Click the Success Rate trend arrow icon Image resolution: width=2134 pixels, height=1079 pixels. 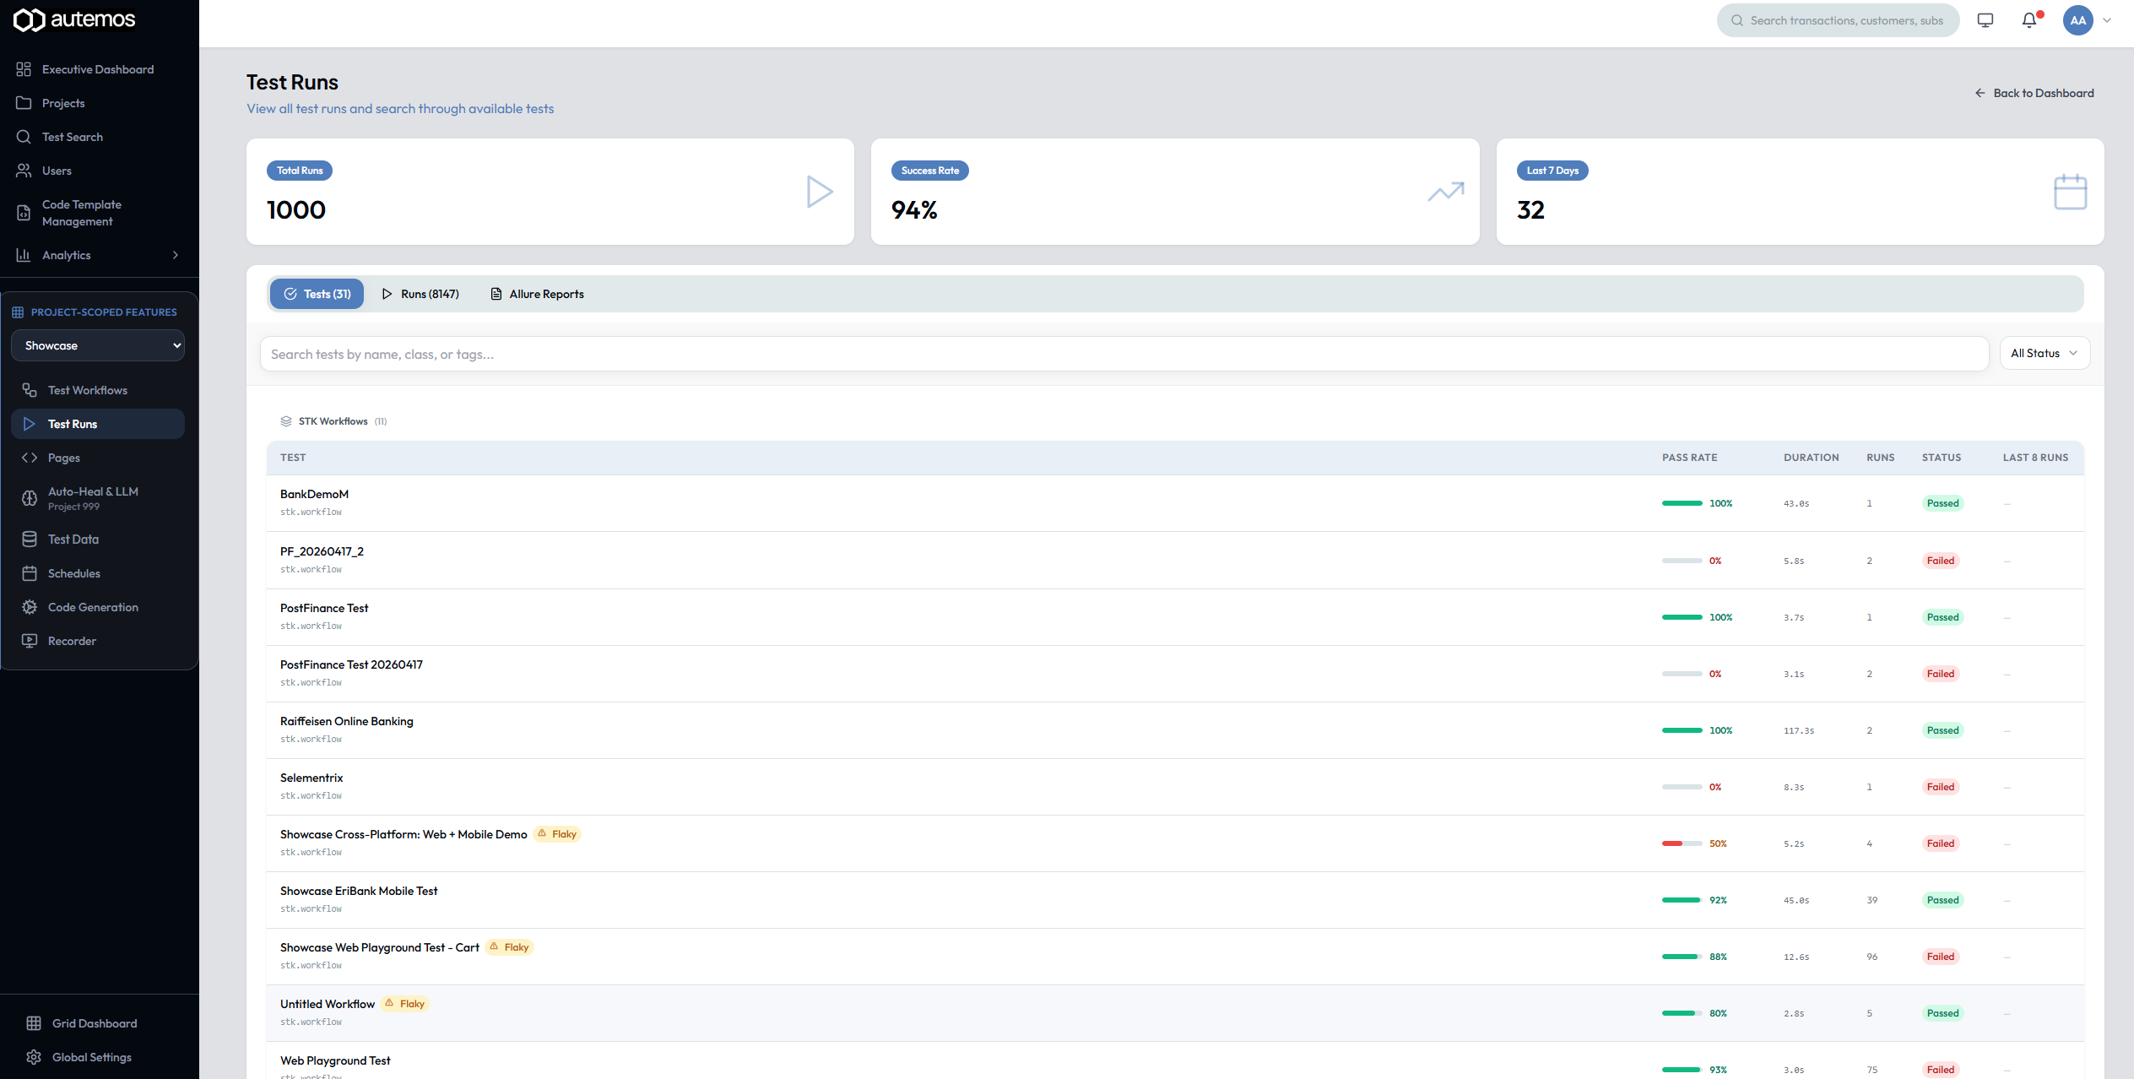coord(1446,192)
